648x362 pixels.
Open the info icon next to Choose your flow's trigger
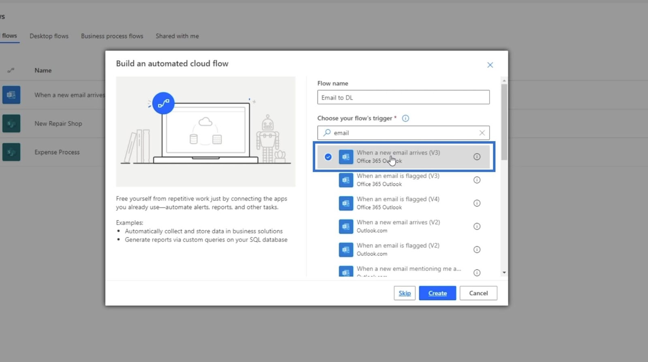click(405, 118)
